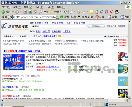Viewport: 132px width, 107px height.
Task: Open the History icon in toolbar
Action: click(x=66, y=12)
